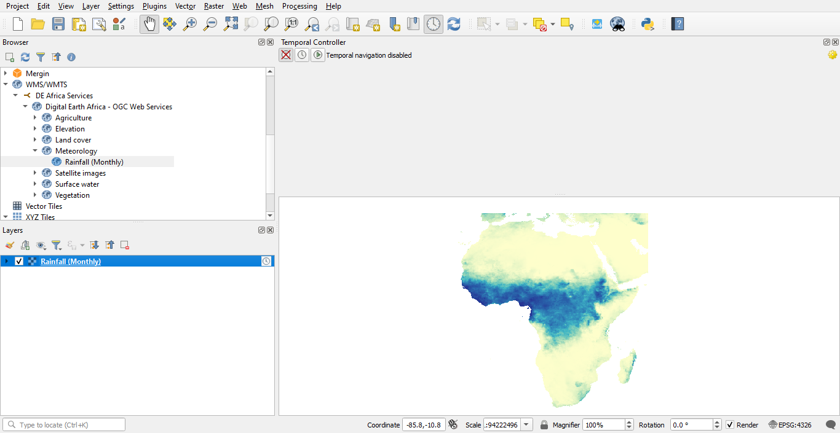Open the Temporal Controller settings gear
The width and height of the screenshot is (840, 433).
click(x=832, y=55)
